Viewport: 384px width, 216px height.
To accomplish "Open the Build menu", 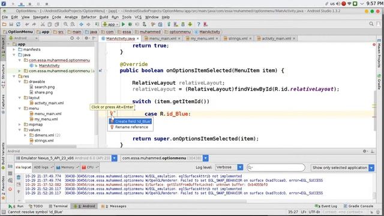I will (104, 17).
